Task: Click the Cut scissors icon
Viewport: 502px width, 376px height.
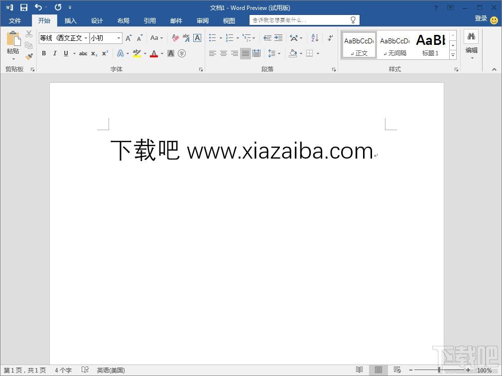Action: pyautogui.click(x=29, y=33)
